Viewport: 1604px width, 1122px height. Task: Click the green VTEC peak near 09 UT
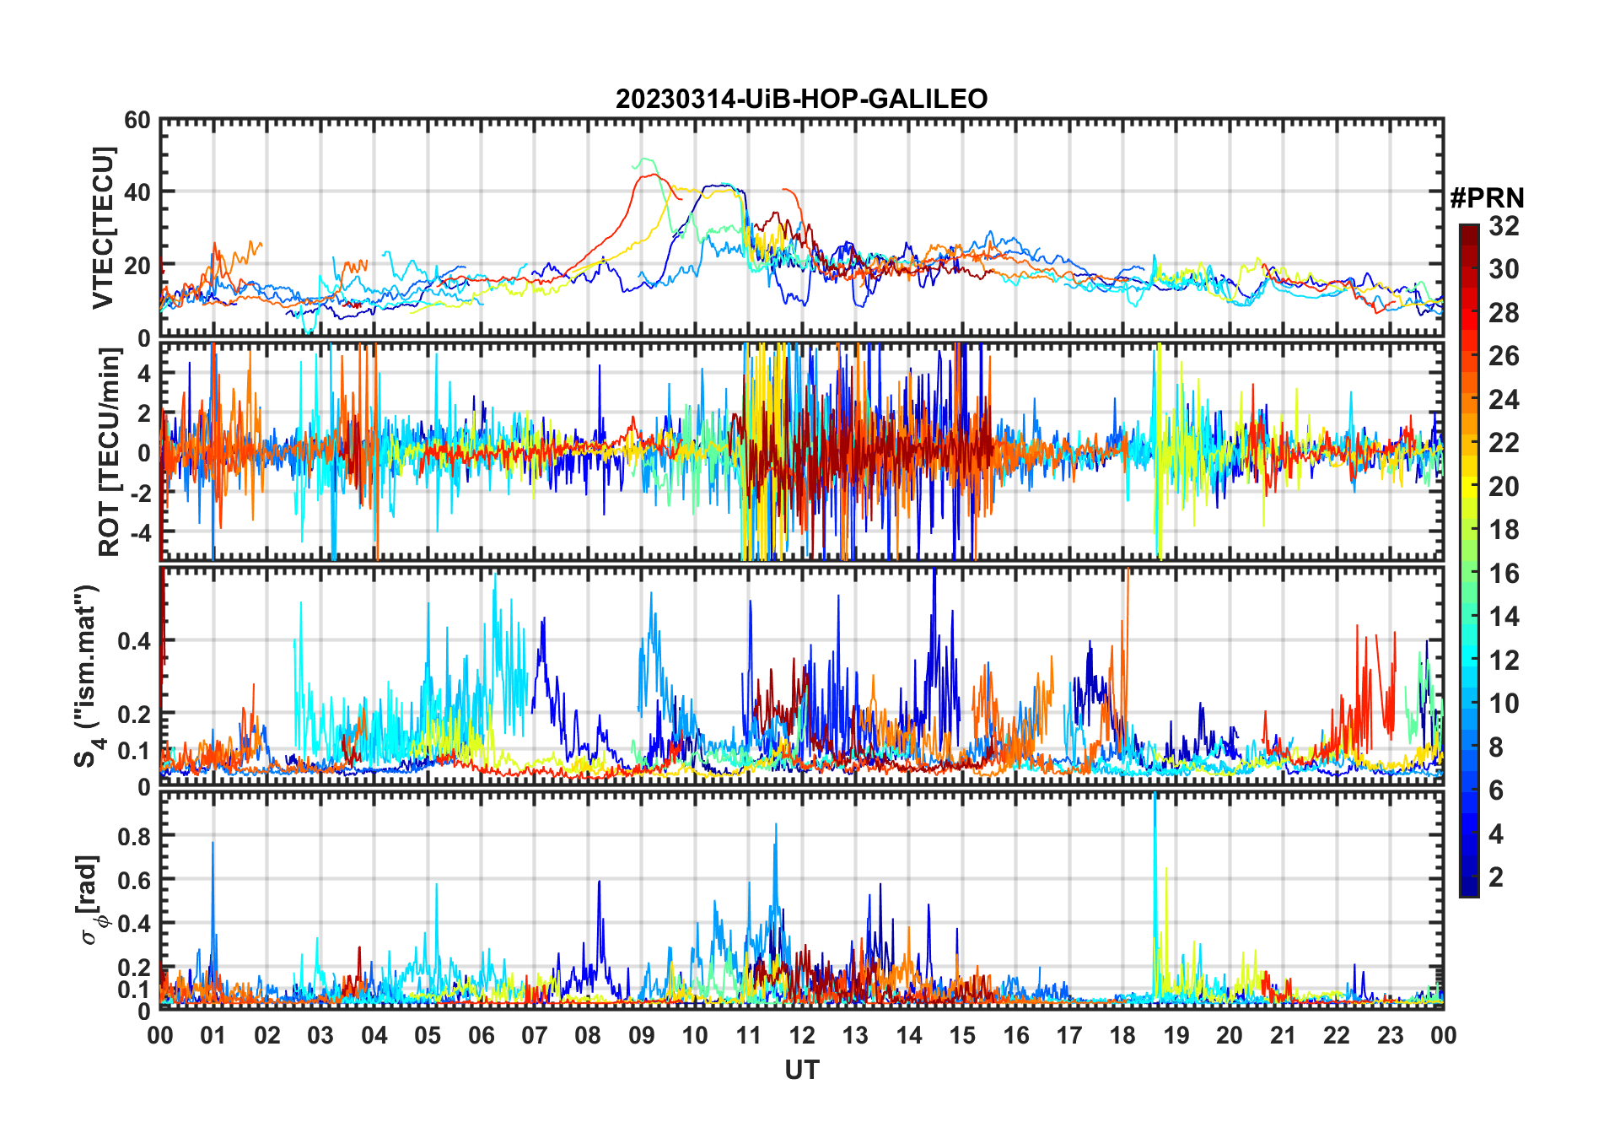pos(645,159)
